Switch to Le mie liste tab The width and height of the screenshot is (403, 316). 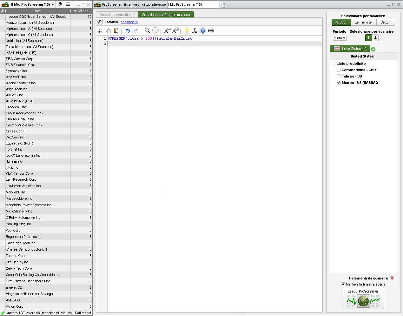pyautogui.click(x=363, y=22)
